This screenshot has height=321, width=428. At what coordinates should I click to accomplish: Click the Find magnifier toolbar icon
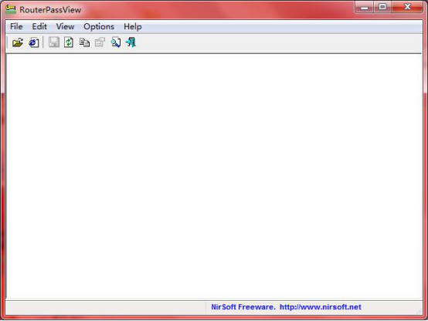[x=116, y=42]
